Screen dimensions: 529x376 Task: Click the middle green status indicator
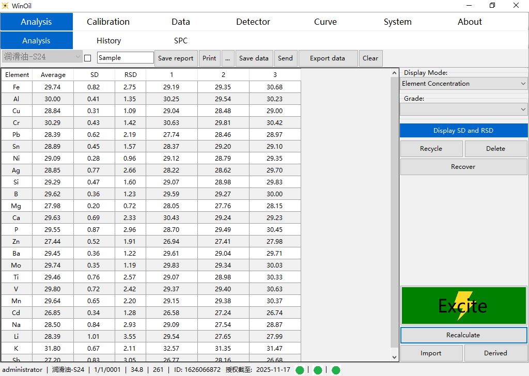[318, 370]
